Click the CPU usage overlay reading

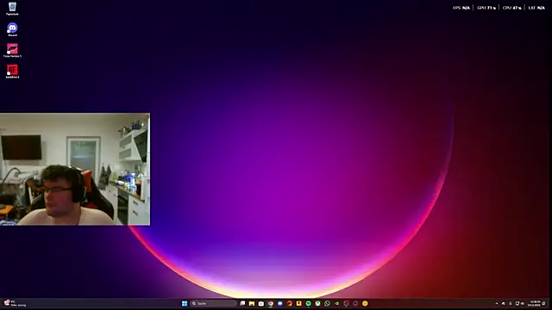pyautogui.click(x=511, y=8)
